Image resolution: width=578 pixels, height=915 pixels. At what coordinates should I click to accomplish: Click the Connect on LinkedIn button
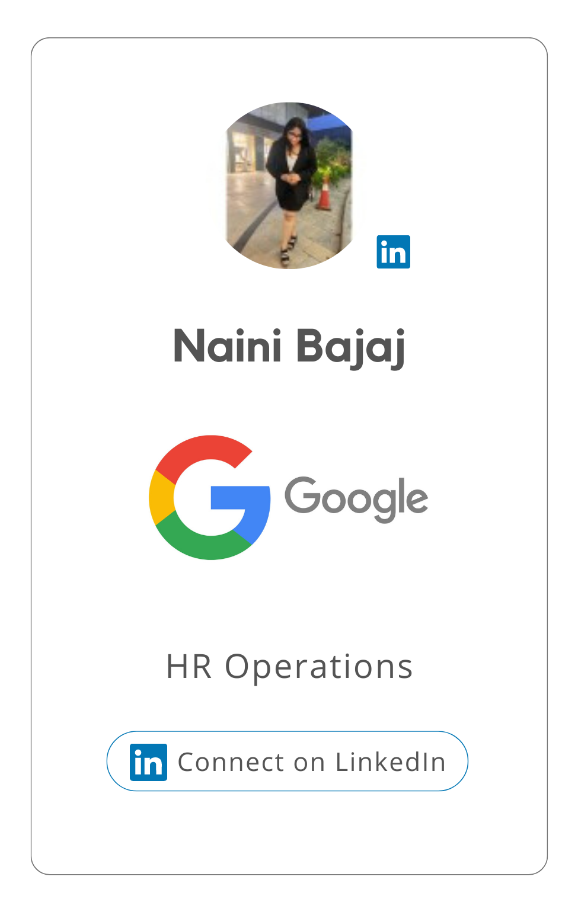click(288, 762)
